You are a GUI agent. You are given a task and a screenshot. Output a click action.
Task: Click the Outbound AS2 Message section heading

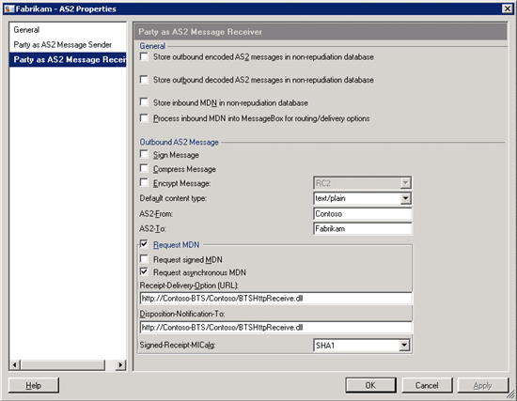coord(179,142)
